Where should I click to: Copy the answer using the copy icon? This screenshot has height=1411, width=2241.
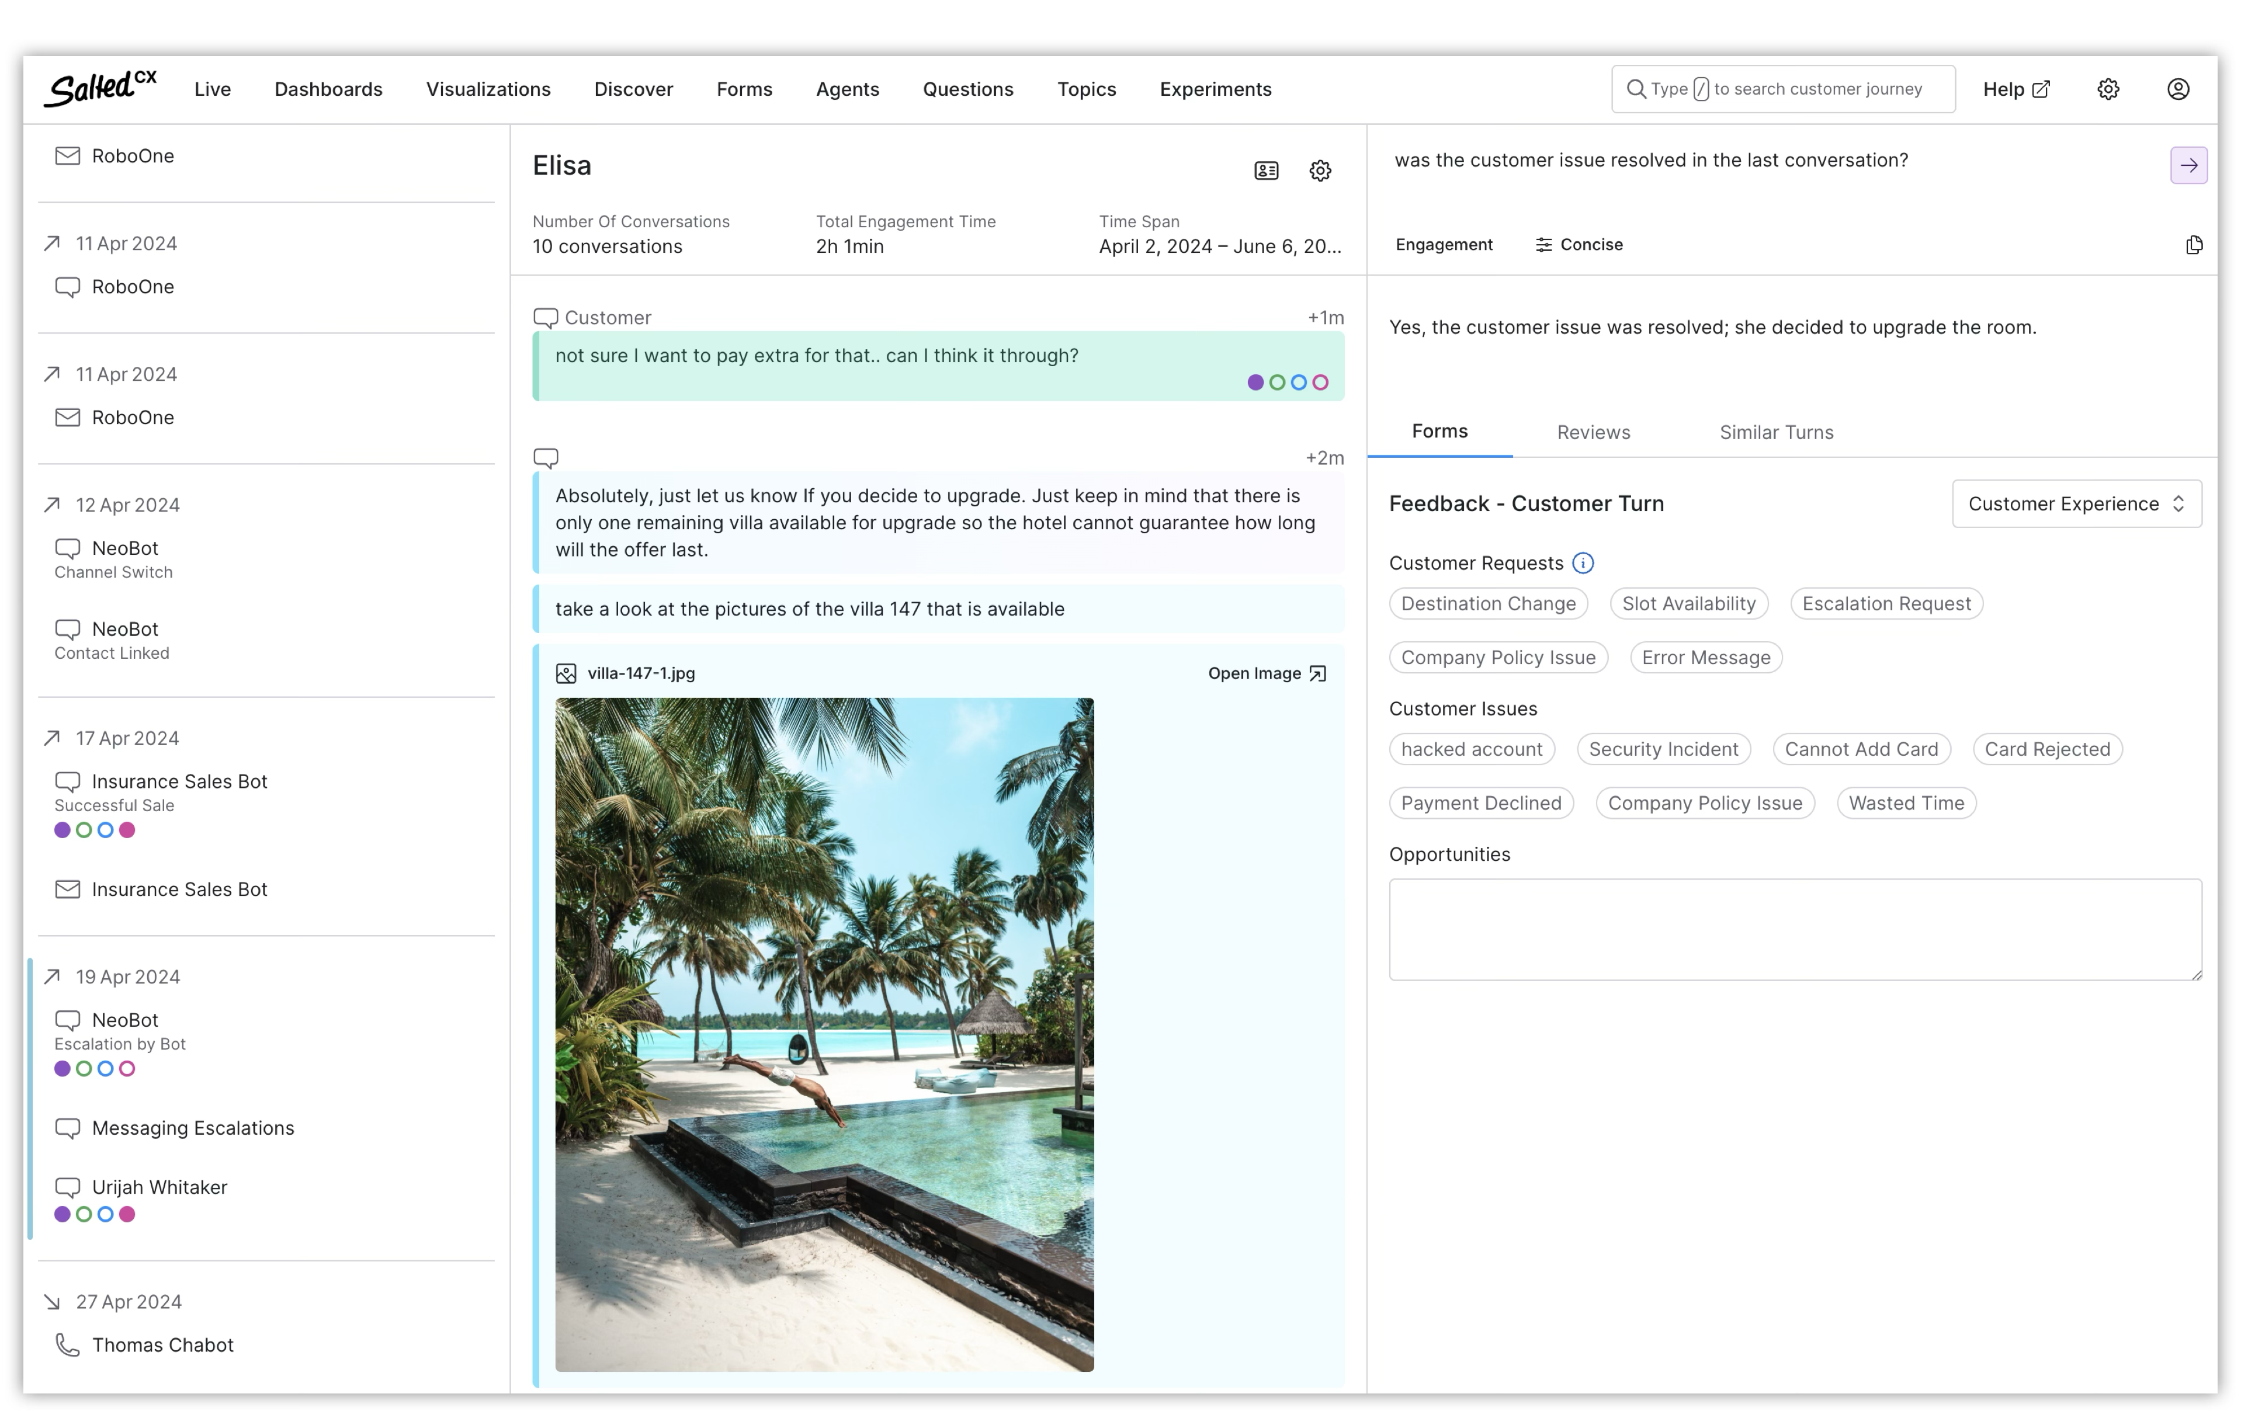2194,245
